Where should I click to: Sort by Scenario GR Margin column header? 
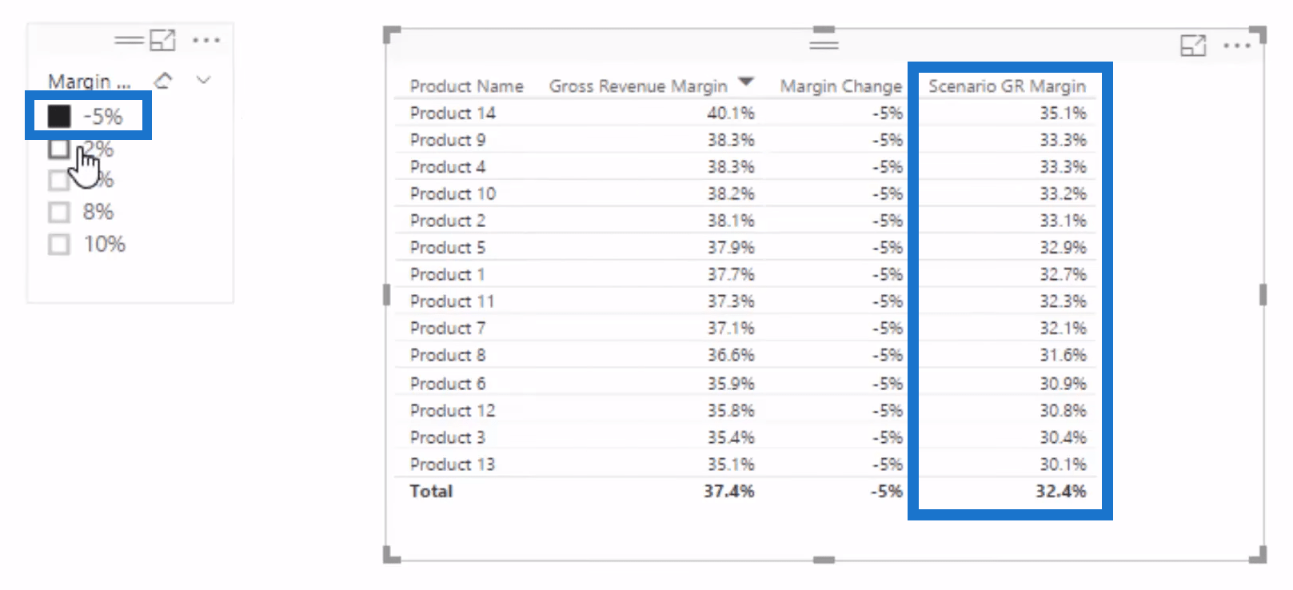pyautogui.click(x=1007, y=86)
